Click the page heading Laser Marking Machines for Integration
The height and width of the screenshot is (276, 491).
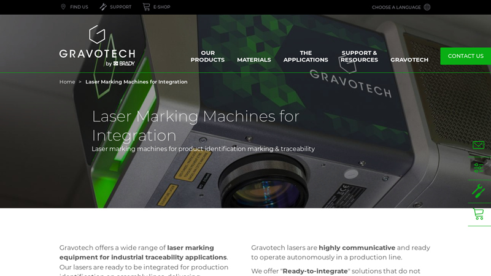196,126
